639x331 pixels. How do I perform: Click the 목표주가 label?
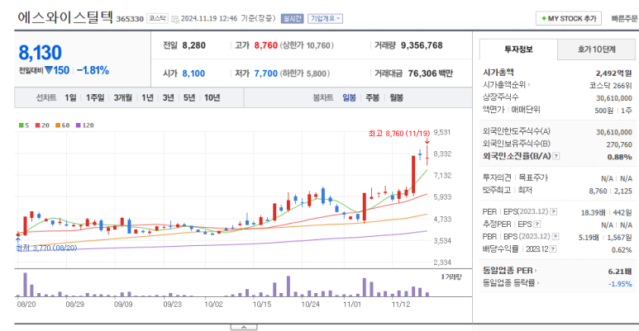[x=533, y=178]
